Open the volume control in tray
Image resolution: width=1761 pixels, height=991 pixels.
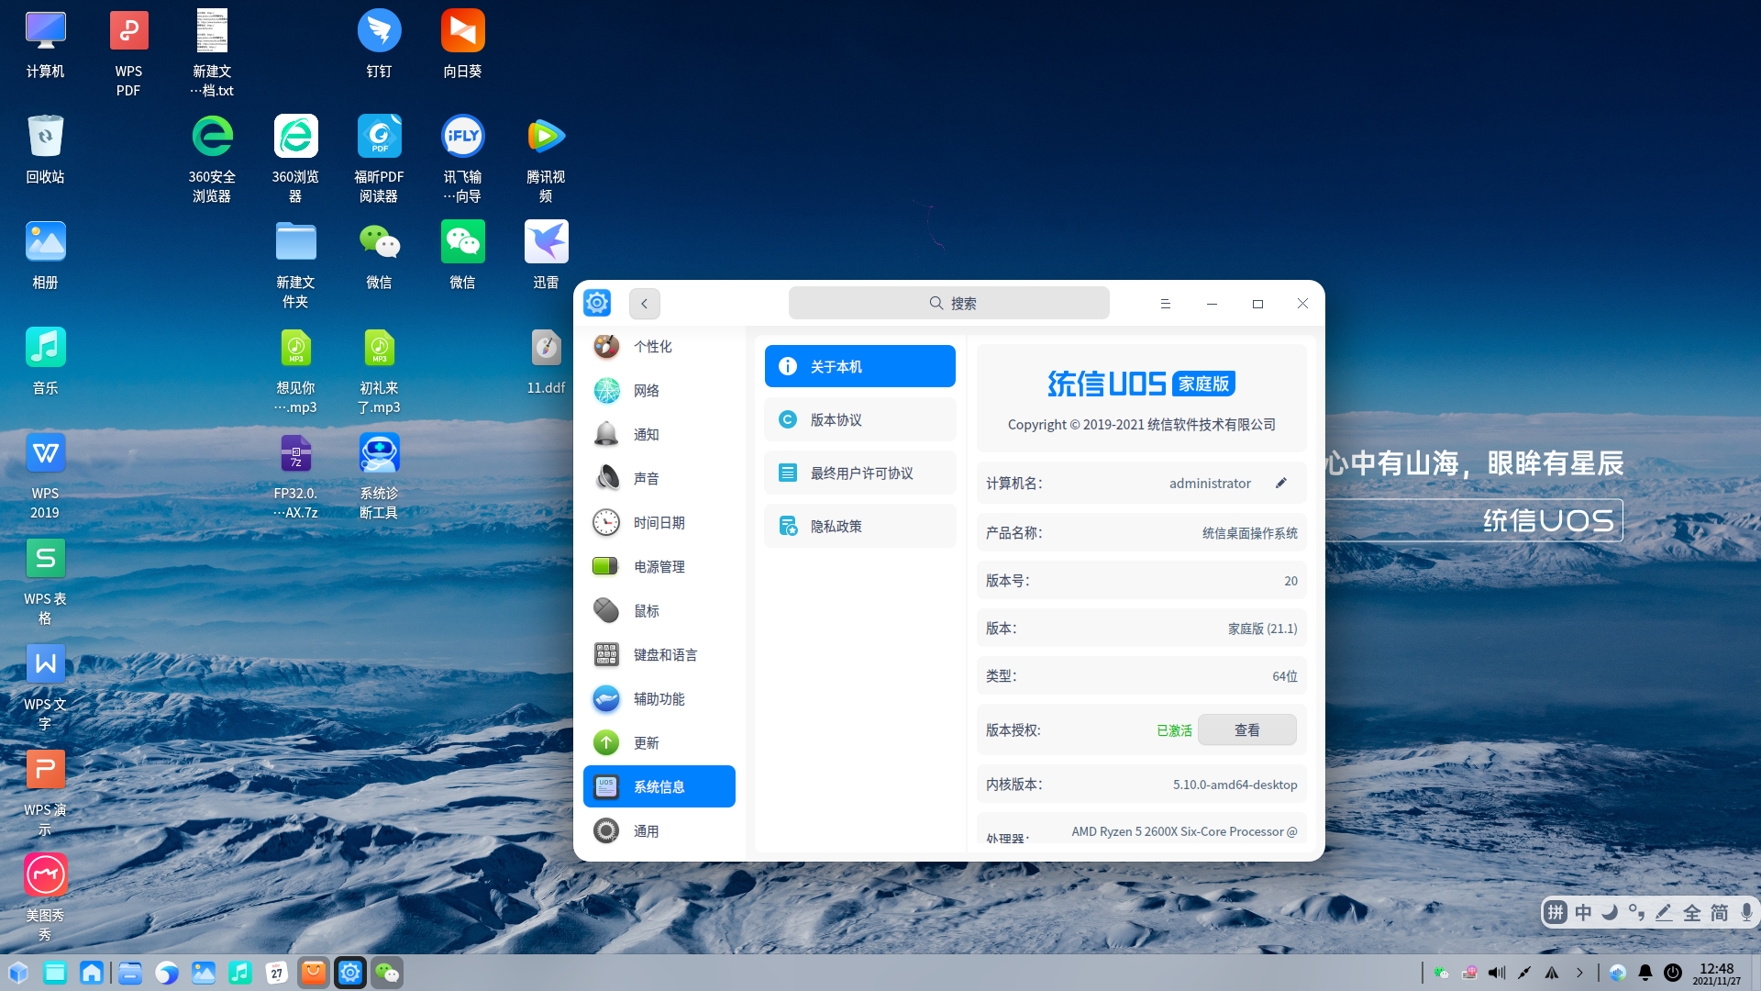point(1497,973)
